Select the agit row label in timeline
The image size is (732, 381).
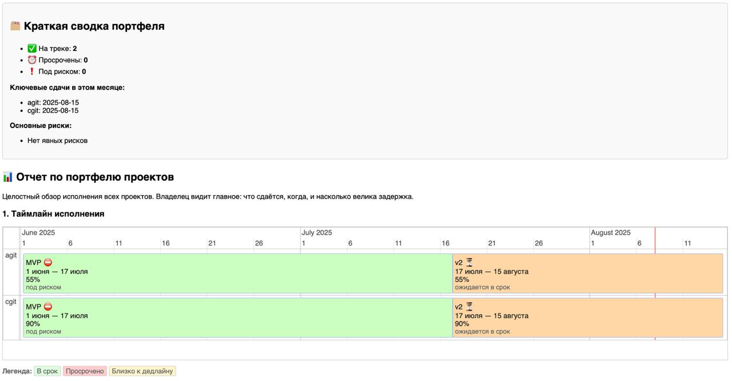click(11, 255)
